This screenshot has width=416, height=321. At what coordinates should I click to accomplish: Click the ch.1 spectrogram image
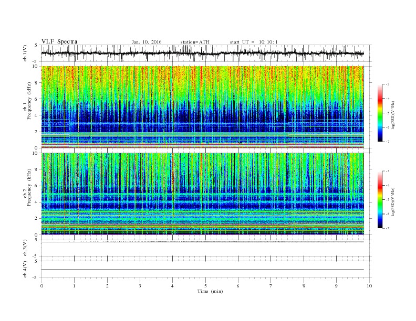[203, 107]
